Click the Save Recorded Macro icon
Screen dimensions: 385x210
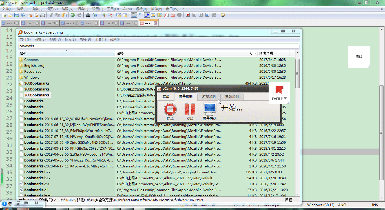tap(214, 15)
